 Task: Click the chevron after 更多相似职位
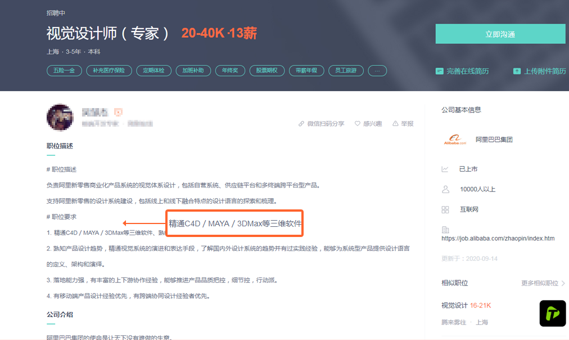[x=563, y=283]
